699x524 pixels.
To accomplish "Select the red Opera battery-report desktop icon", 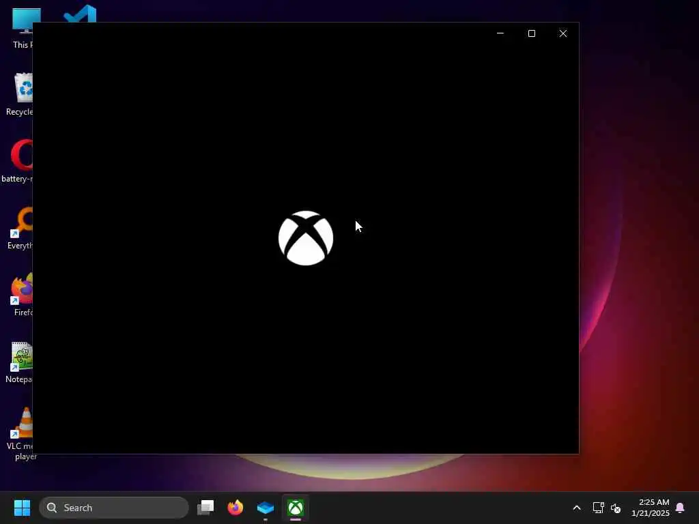I will click(x=17, y=161).
